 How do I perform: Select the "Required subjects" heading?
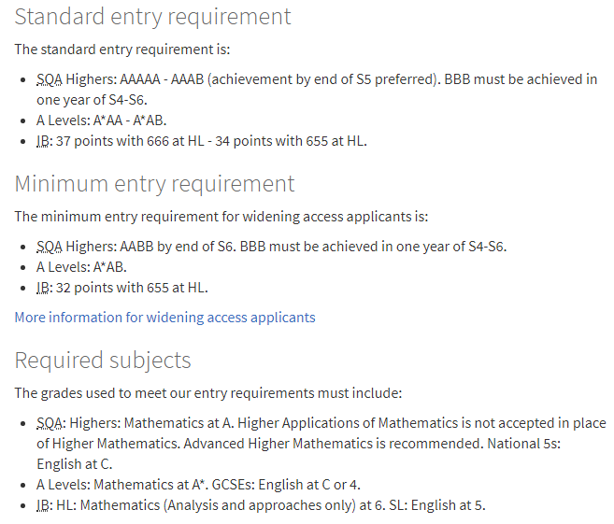pos(103,361)
